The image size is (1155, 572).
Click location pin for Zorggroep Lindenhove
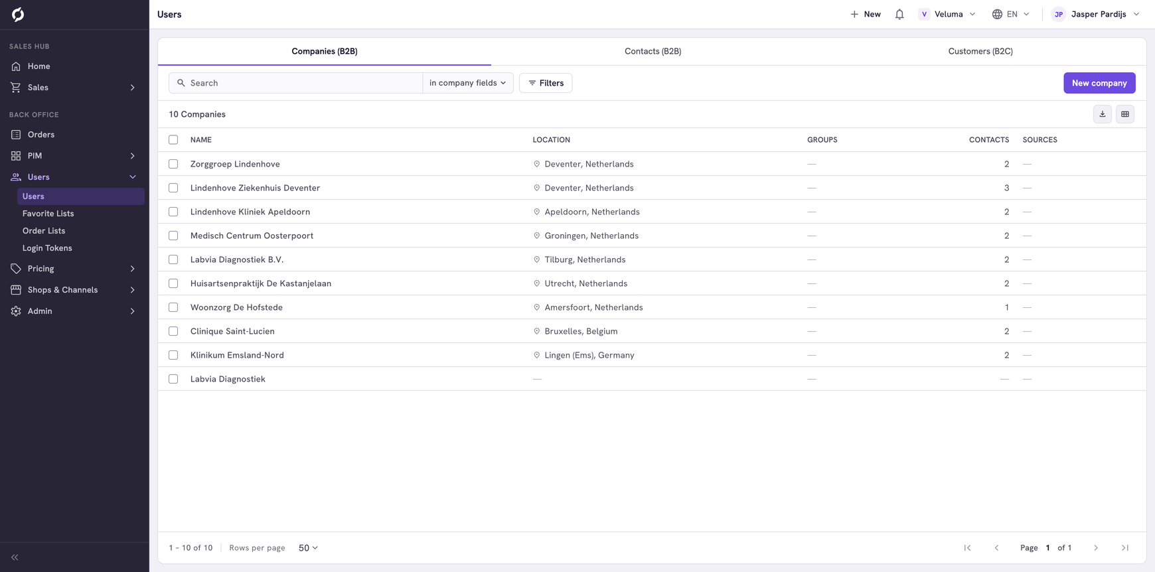(537, 164)
